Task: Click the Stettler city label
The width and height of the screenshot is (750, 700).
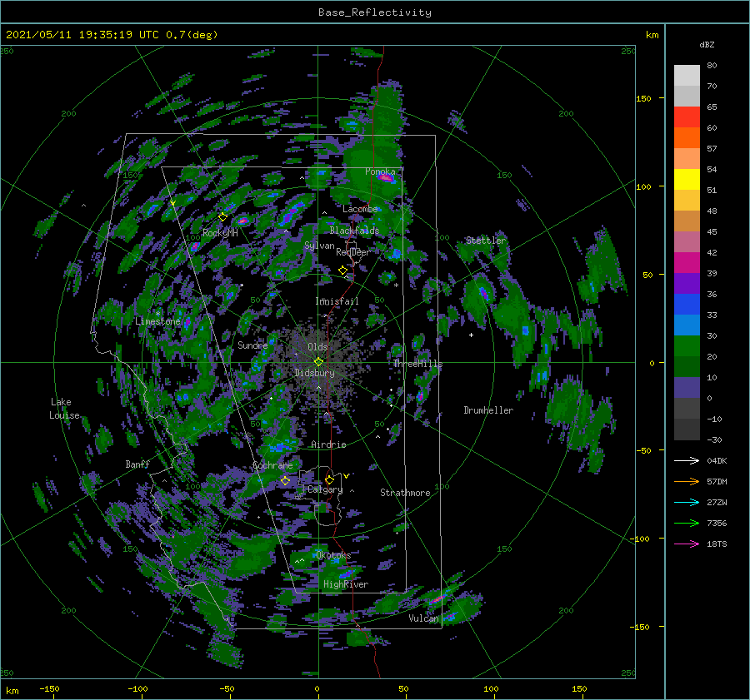Action: [486, 240]
